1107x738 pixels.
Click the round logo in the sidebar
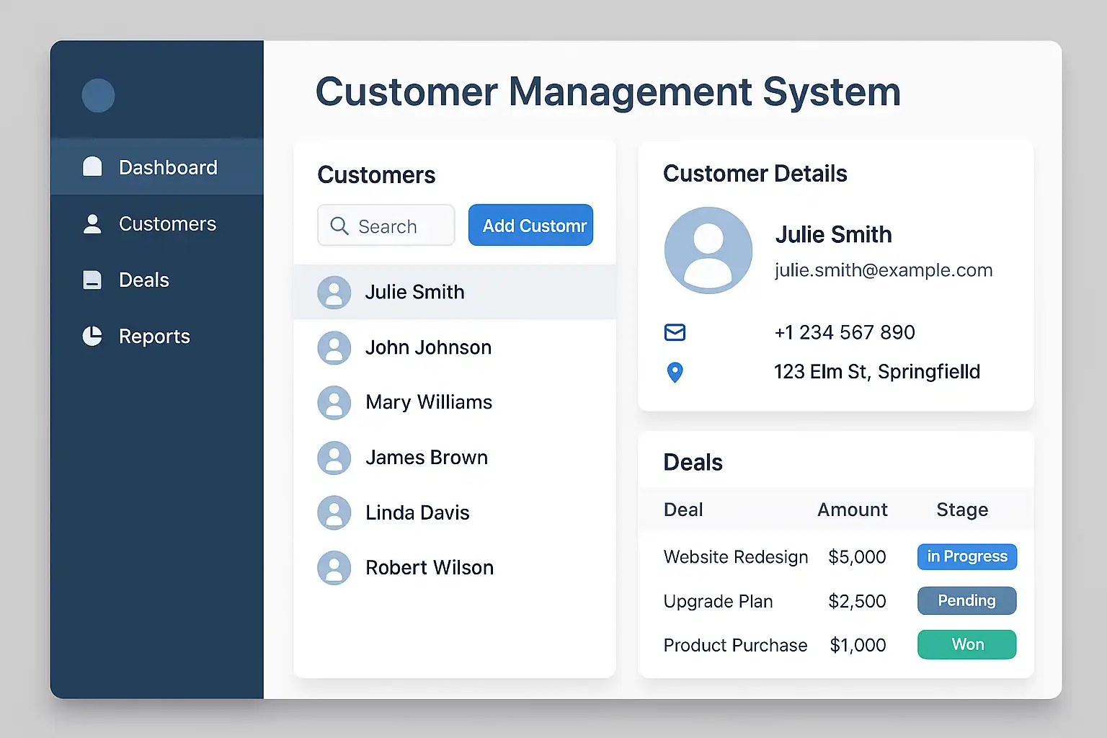tap(98, 95)
